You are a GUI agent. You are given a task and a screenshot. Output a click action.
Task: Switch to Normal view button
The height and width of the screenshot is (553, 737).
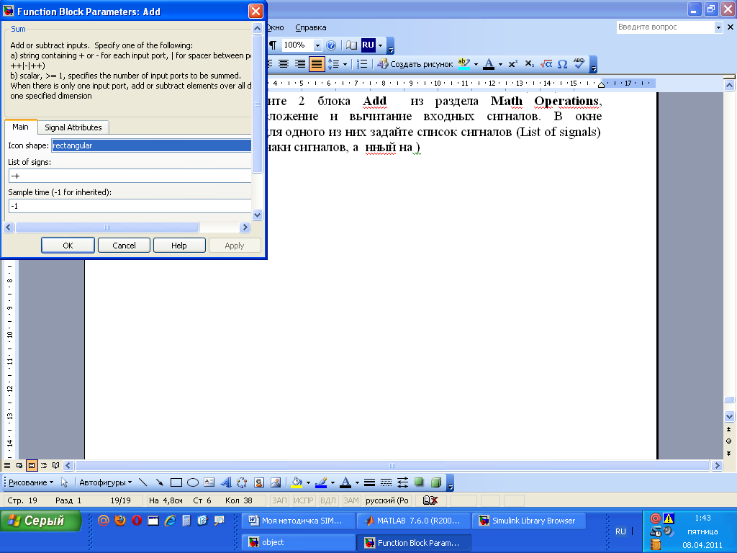pos(7,466)
